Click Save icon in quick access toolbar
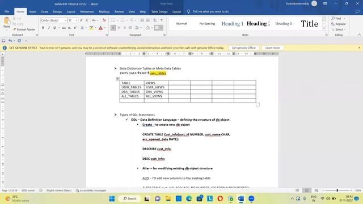The width and height of the screenshot is (363, 204). coord(3,41)
